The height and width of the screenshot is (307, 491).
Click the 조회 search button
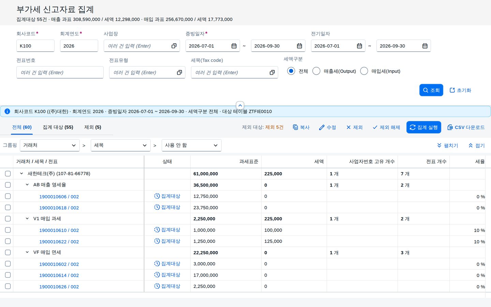[x=431, y=90]
